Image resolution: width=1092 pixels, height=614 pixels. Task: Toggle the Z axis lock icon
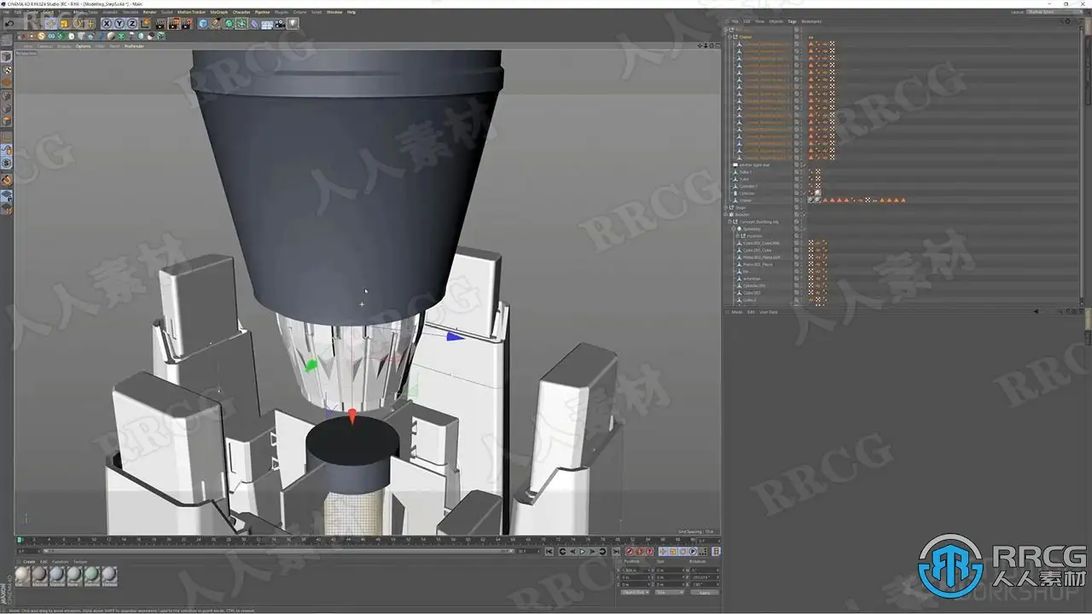tap(132, 24)
